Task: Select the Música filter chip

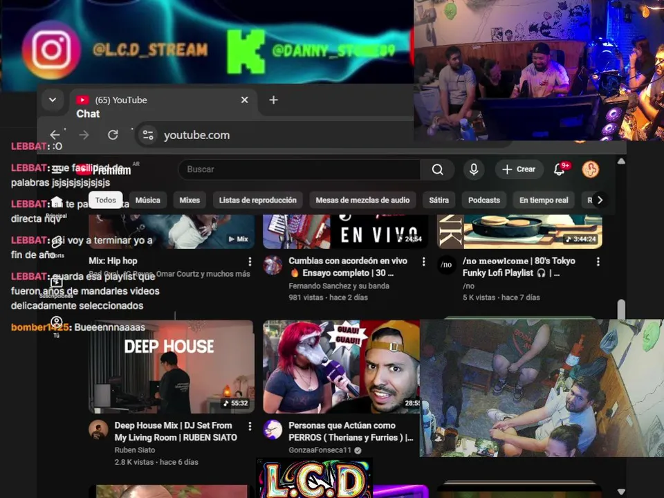Action: (x=148, y=200)
